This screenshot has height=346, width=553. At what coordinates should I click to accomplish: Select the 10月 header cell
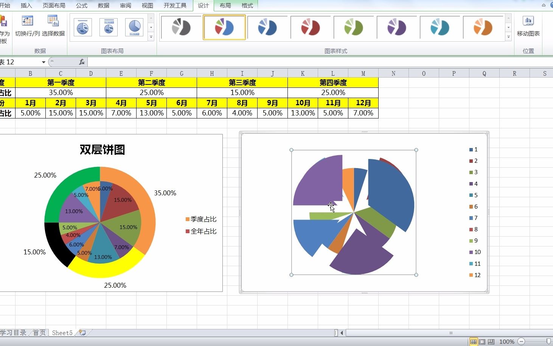tap(303, 103)
